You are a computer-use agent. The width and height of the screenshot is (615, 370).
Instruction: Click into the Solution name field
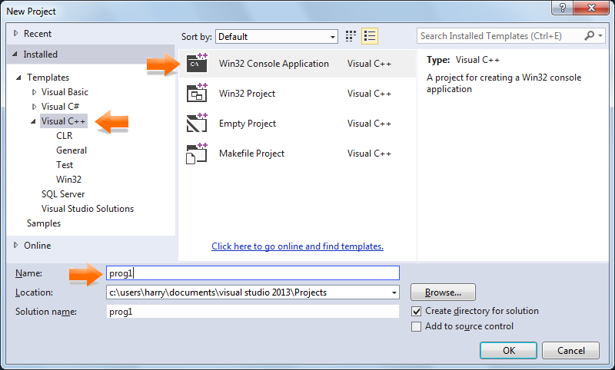click(252, 312)
